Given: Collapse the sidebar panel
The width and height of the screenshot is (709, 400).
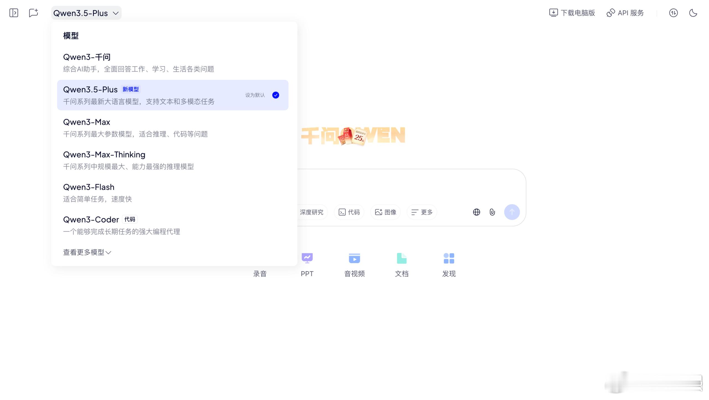Looking at the screenshot, I should tap(14, 13).
